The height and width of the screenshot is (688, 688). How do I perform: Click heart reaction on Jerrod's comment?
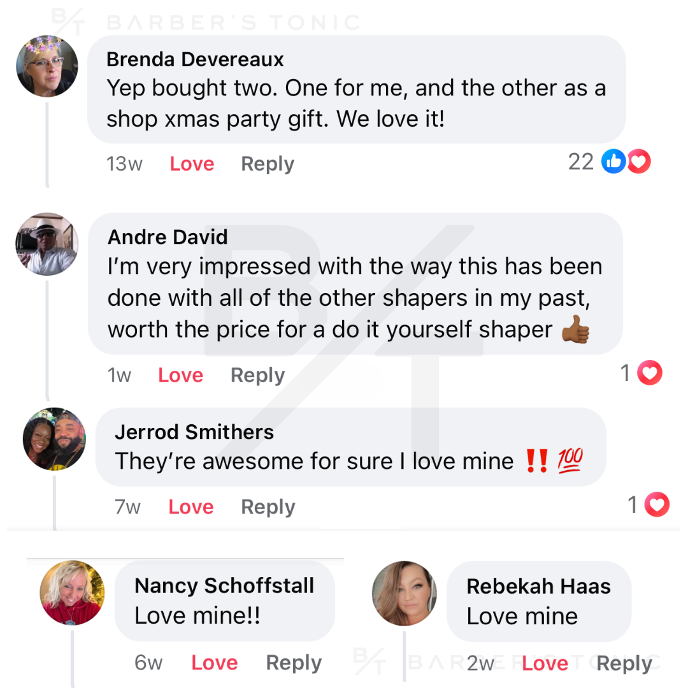(x=657, y=505)
